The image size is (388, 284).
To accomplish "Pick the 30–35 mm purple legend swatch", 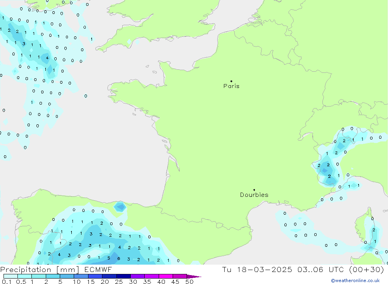I will 138,276.
